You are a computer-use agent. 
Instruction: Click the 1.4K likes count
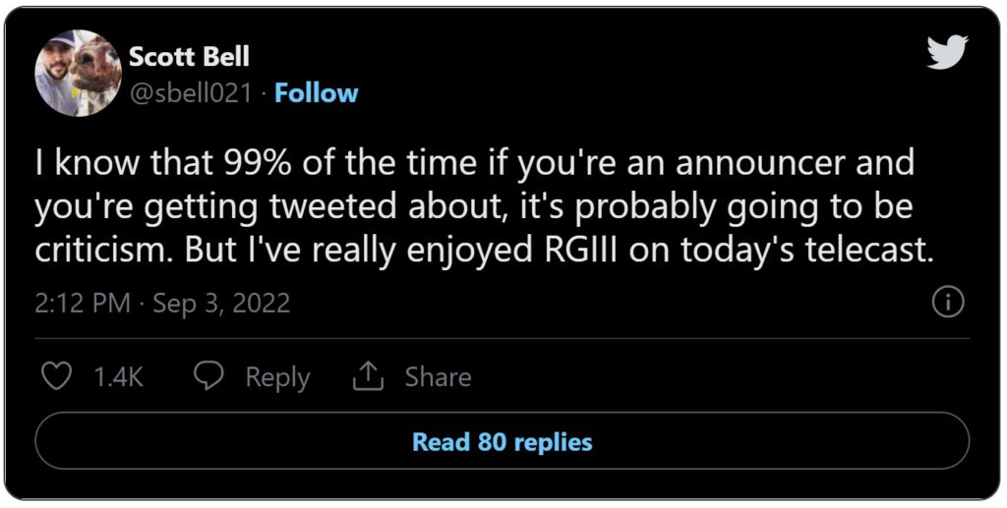tap(119, 377)
